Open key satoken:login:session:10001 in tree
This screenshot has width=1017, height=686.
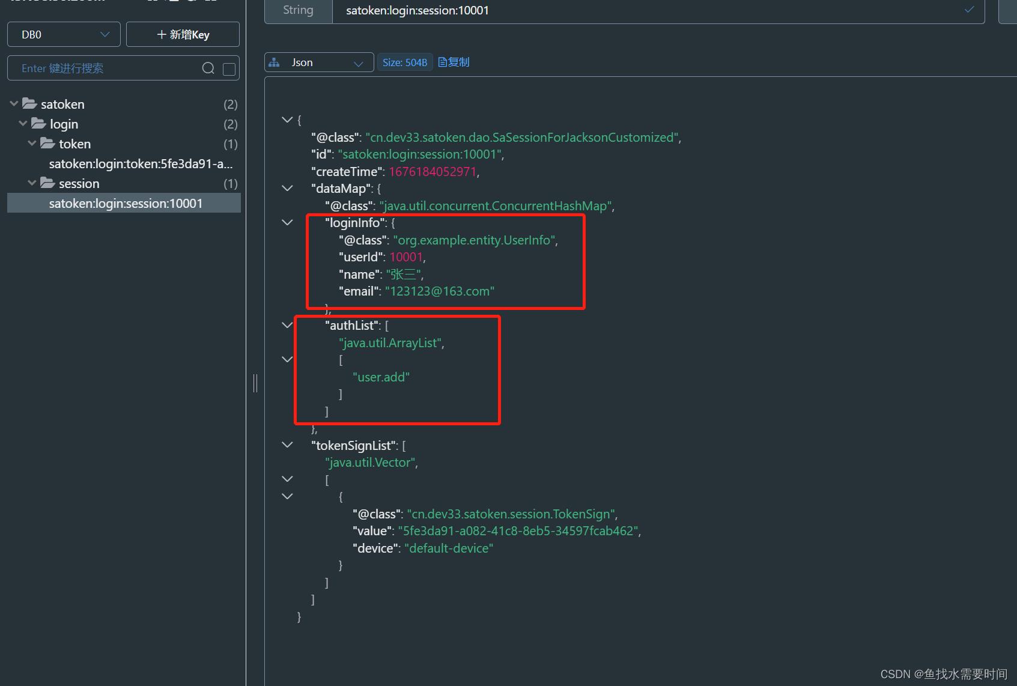click(x=124, y=203)
